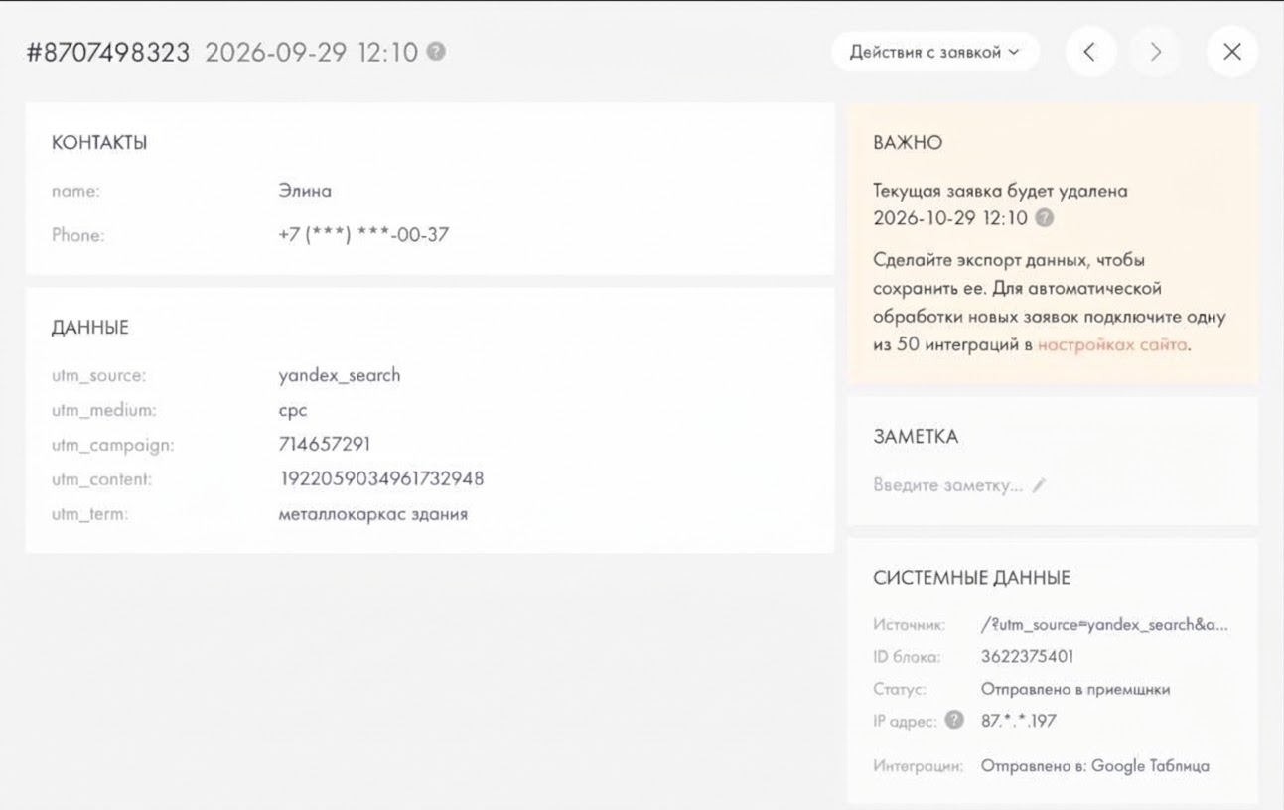The width and height of the screenshot is (1284, 810).
Task: Click the status Отправлено в приемщики
Action: pyautogui.click(x=1075, y=689)
